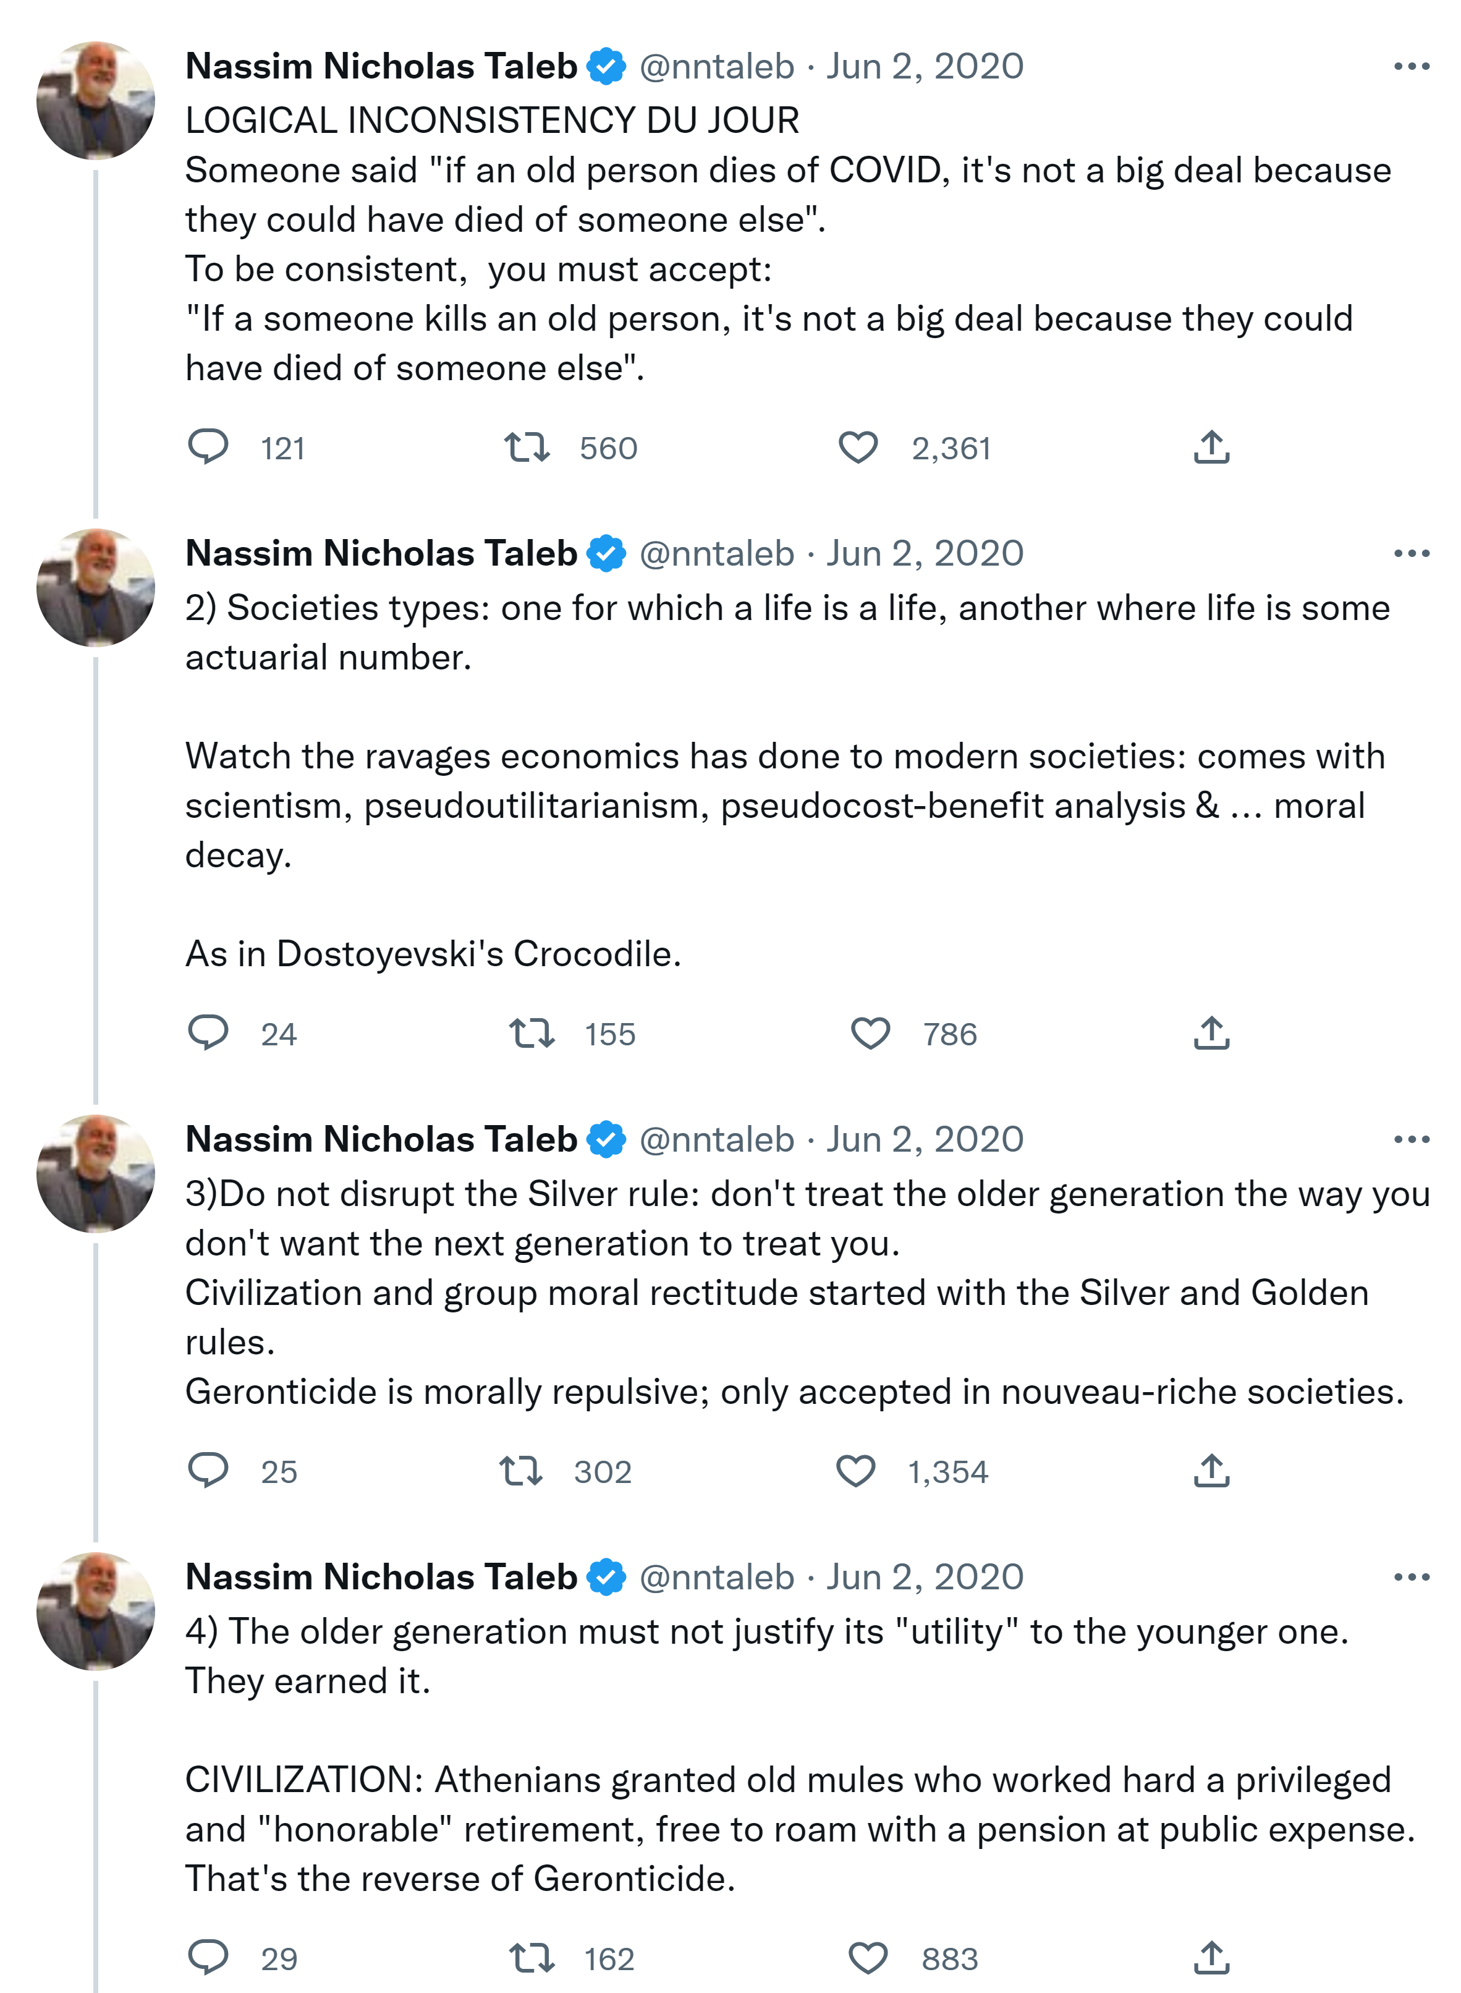Open the @nntaleb handle on first tweet
Screen dimensions: 1461x1993
point(716,66)
